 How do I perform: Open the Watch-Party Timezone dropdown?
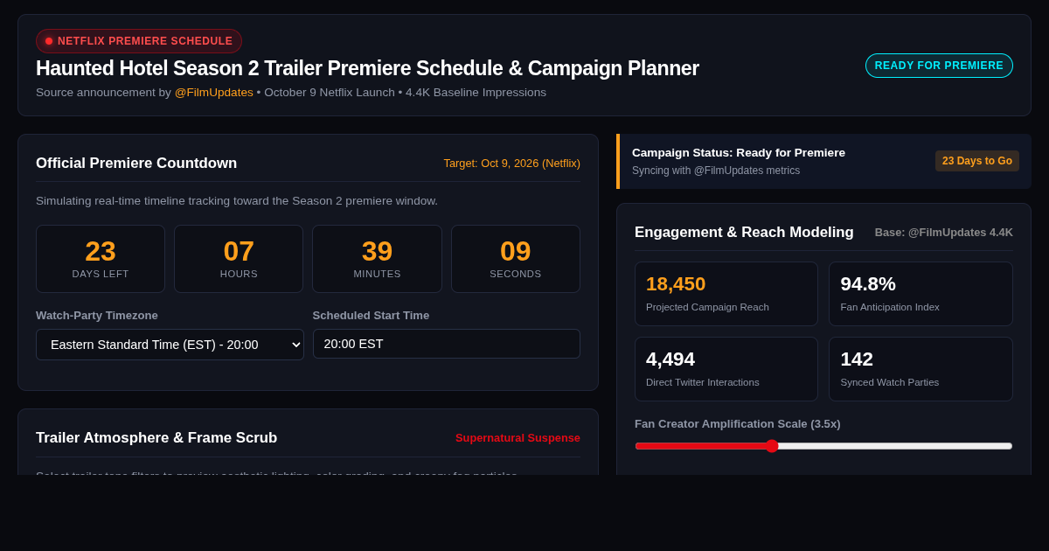tap(170, 345)
